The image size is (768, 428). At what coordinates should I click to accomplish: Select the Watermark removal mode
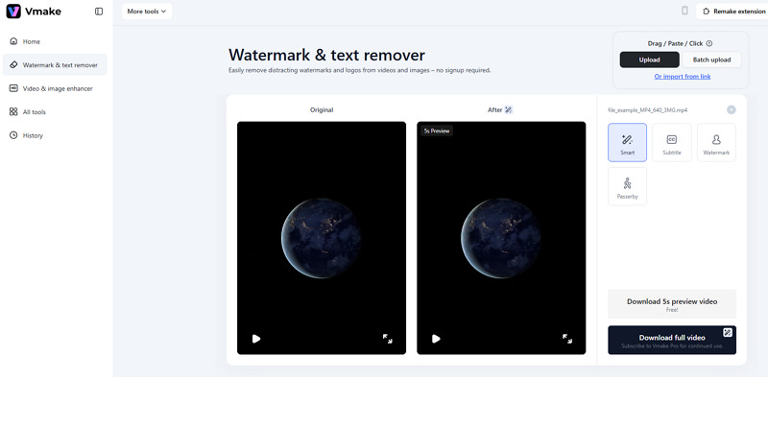click(x=716, y=142)
